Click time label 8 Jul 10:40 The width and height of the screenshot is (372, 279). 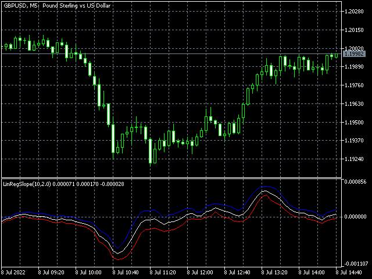click(126, 272)
